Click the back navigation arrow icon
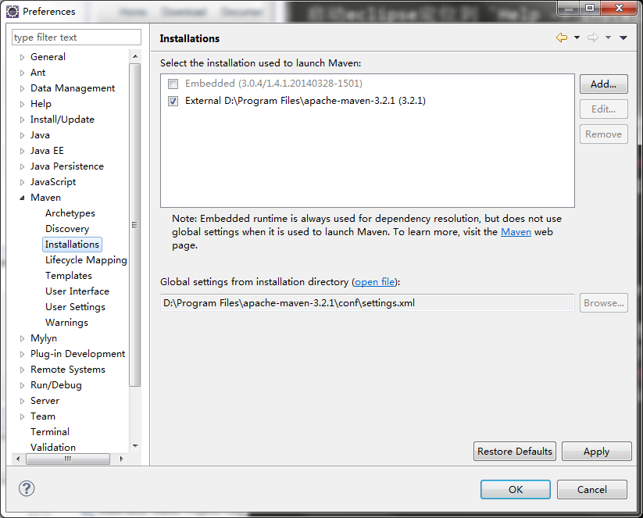This screenshot has height=518, width=643. pyautogui.click(x=561, y=38)
